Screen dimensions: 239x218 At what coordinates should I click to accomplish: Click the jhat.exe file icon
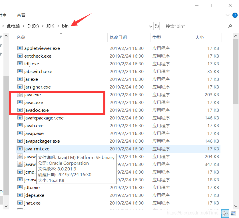point(20,203)
